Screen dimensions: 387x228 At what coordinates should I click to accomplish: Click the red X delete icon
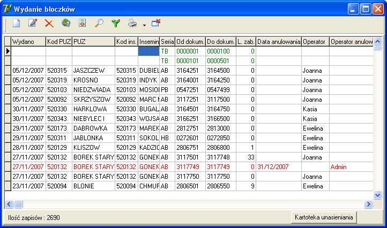click(x=49, y=24)
